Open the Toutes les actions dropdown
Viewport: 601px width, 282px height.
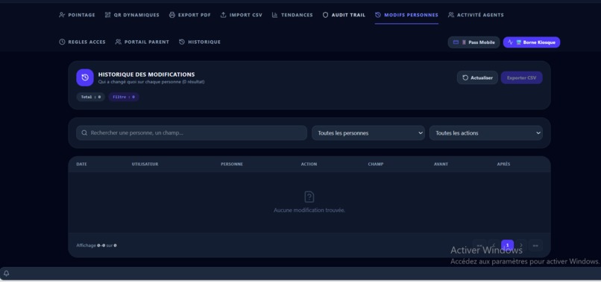click(485, 133)
